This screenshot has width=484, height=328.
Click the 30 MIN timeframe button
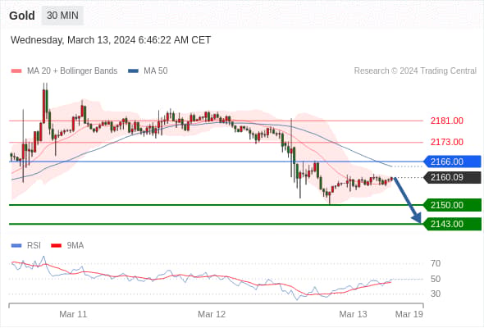click(x=62, y=15)
